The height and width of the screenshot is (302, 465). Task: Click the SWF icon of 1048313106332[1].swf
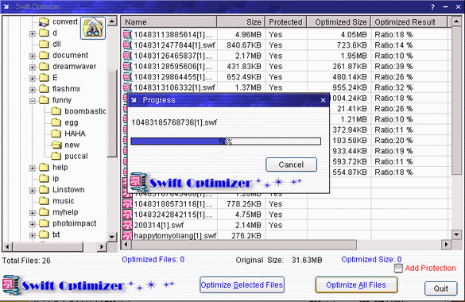coord(127,87)
